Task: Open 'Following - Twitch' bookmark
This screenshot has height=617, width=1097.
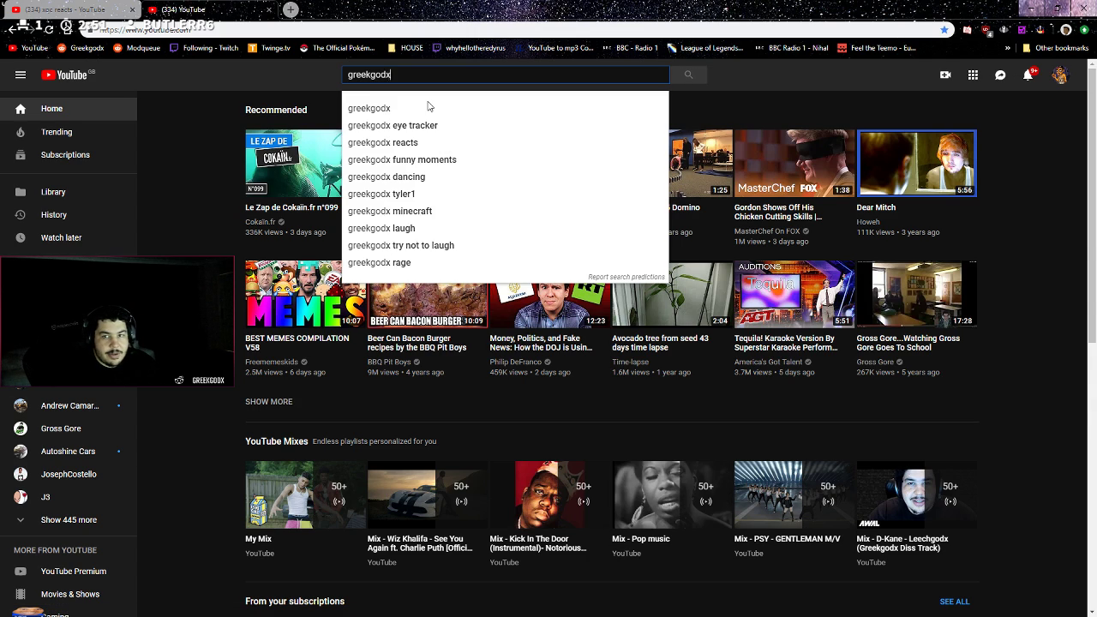Action: [204, 48]
